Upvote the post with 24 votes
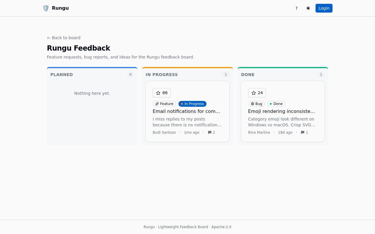 click(257, 93)
